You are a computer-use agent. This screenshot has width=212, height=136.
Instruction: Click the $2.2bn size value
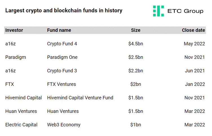[136, 71]
